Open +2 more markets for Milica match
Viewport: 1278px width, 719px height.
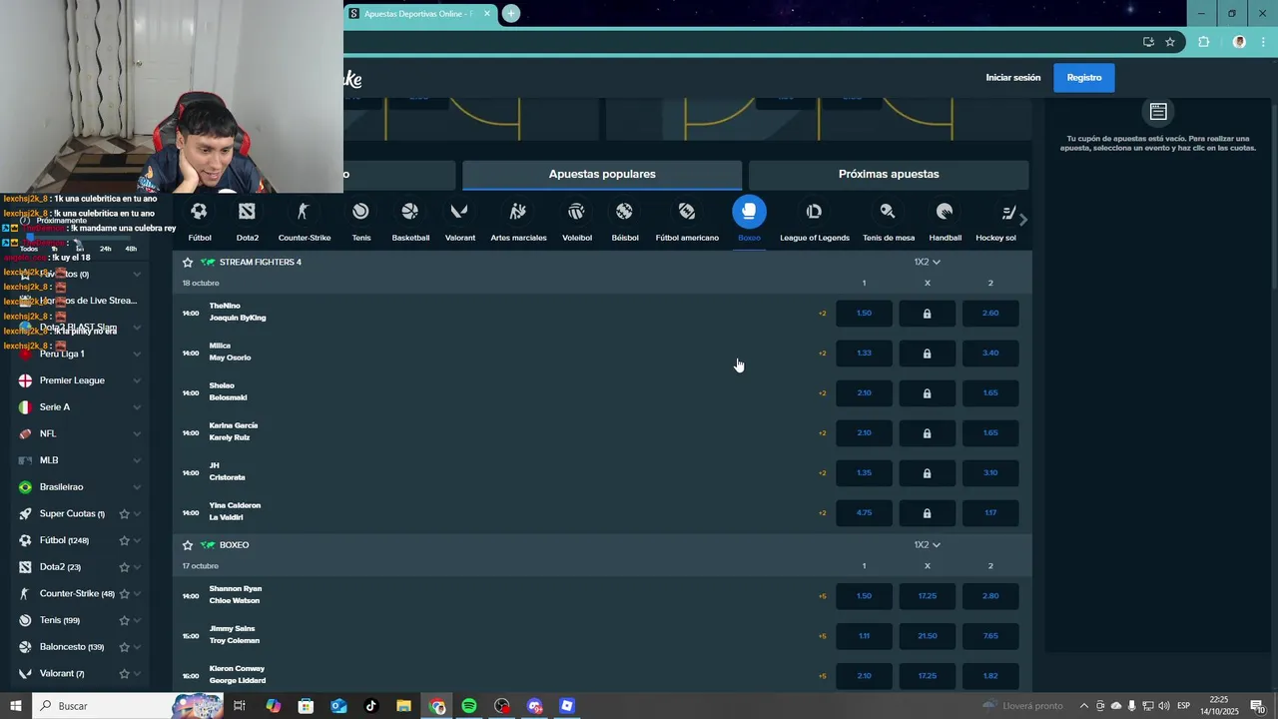(x=822, y=354)
